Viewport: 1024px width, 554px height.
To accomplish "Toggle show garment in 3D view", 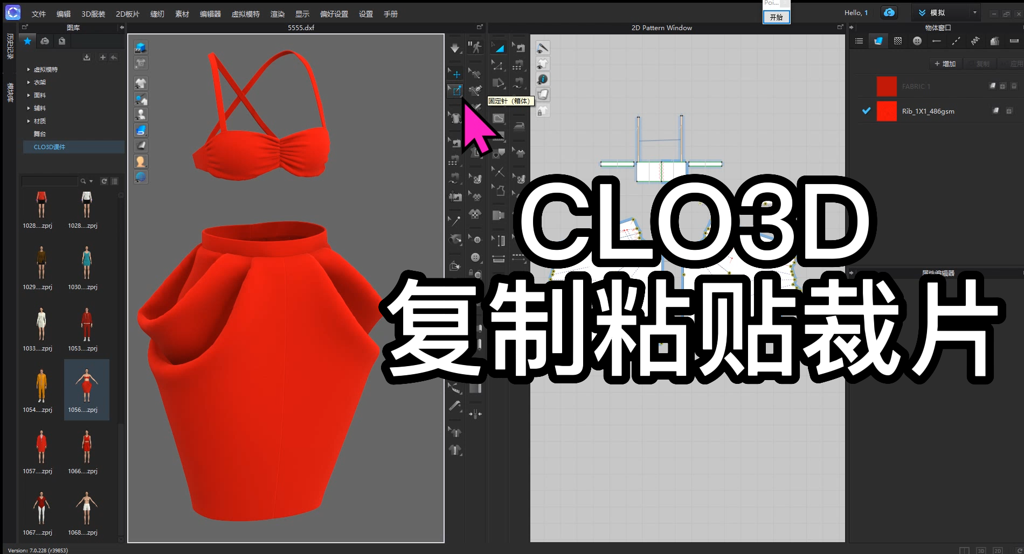I will [x=141, y=83].
